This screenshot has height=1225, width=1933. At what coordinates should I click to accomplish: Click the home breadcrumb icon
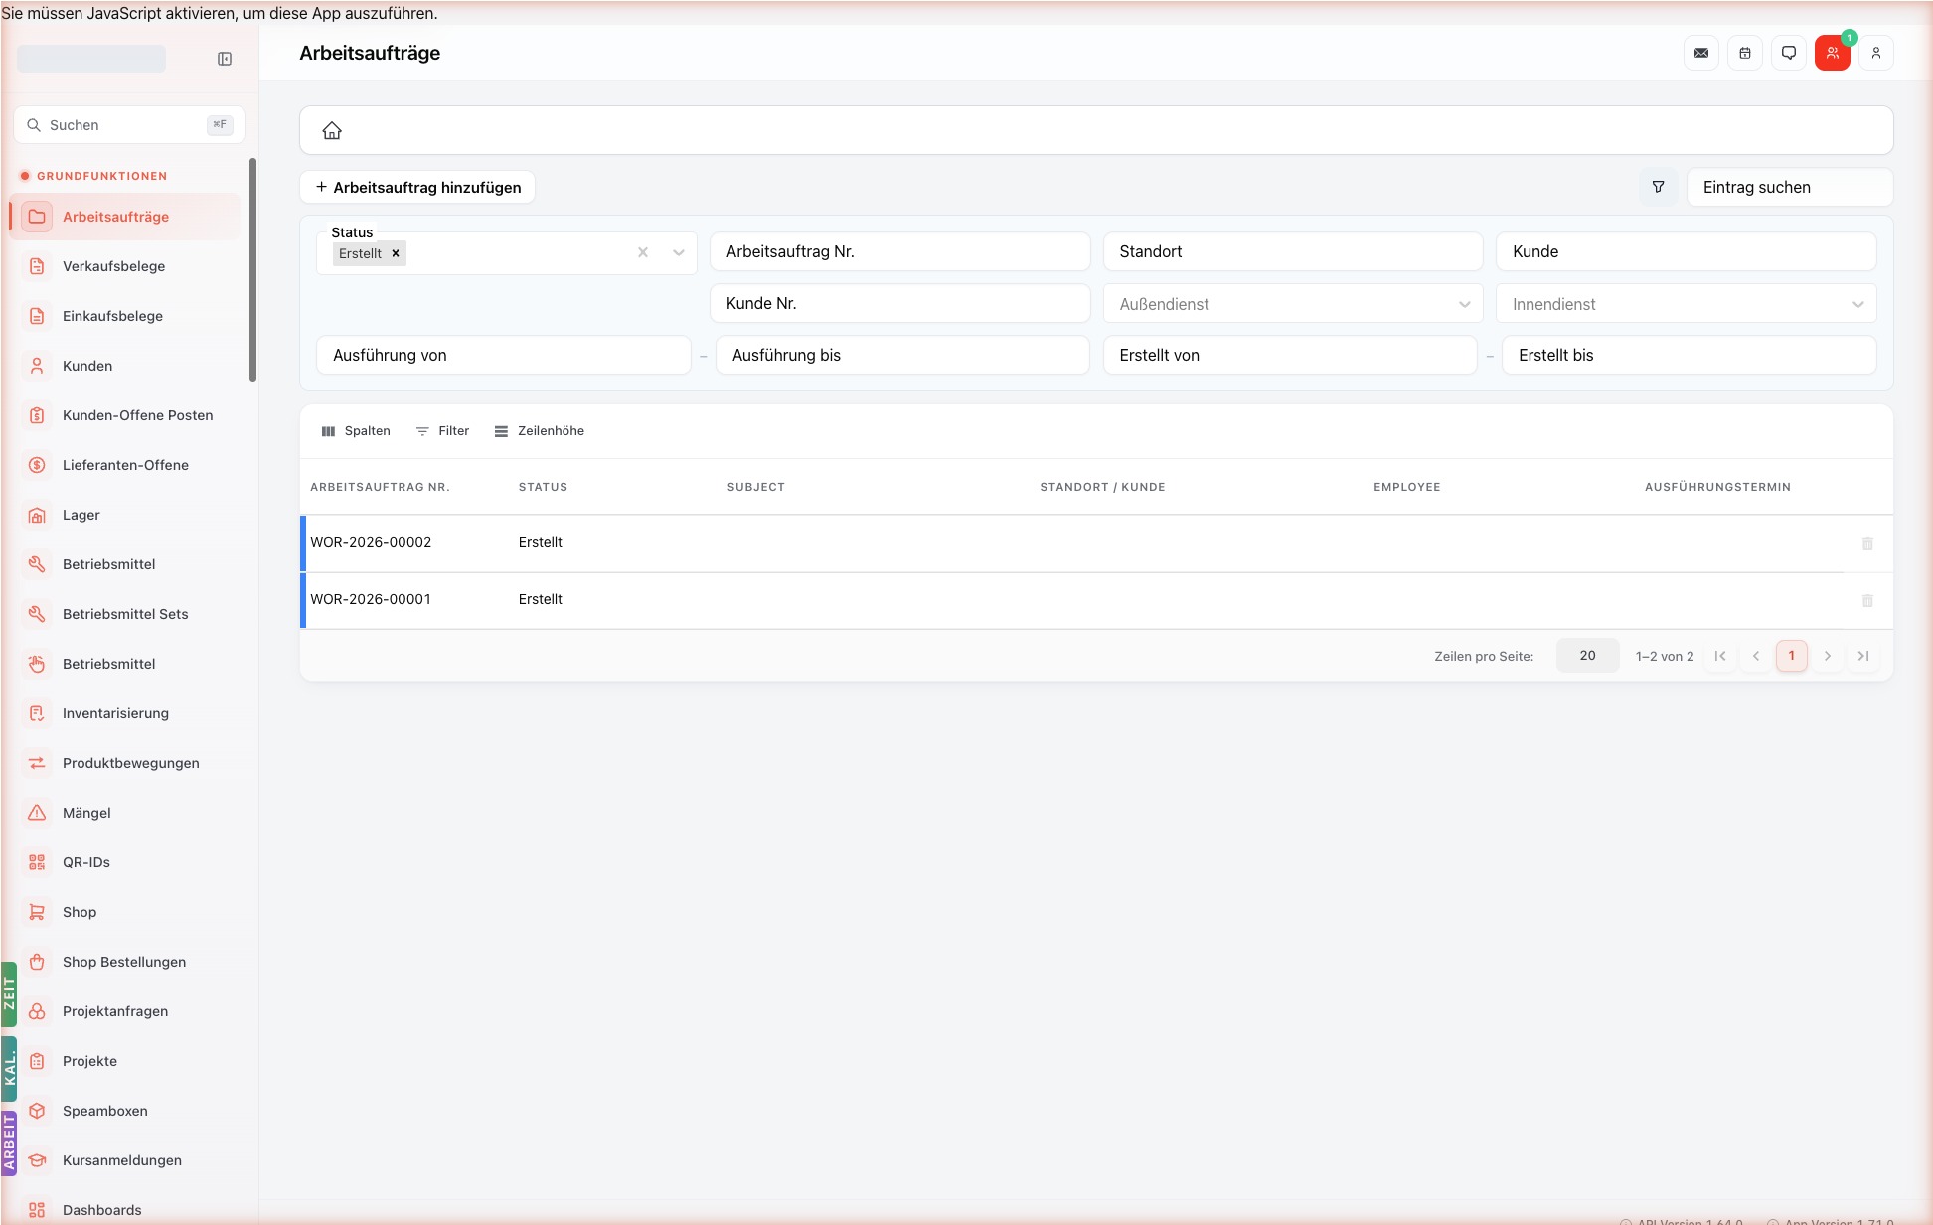click(332, 130)
